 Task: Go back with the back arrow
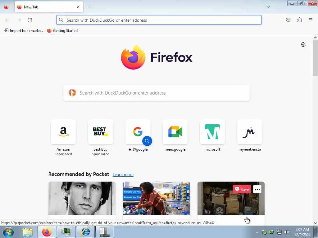point(7,20)
